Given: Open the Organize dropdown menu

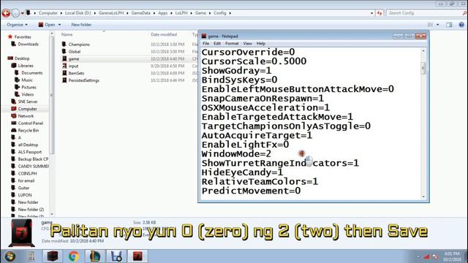Looking at the screenshot, I should tap(17, 25).
